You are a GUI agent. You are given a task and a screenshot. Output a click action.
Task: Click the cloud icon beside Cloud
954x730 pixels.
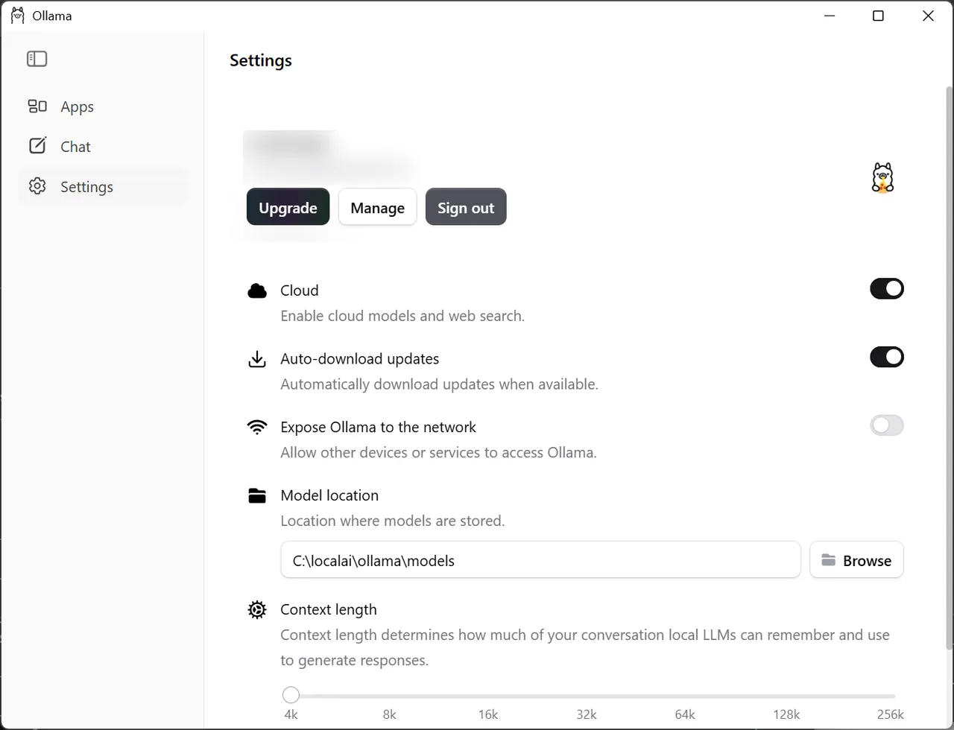point(257,291)
